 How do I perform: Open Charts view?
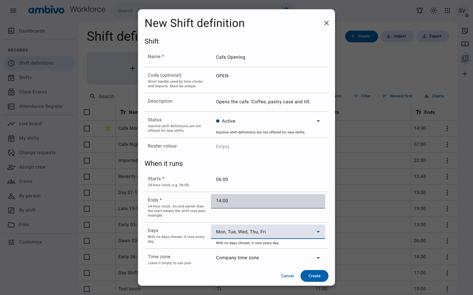[434, 96]
